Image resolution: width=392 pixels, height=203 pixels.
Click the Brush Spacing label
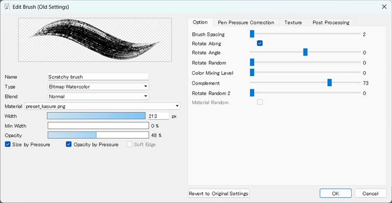[x=208, y=34]
